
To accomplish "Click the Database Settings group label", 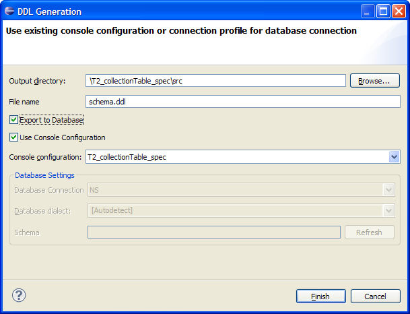I will pos(44,175).
